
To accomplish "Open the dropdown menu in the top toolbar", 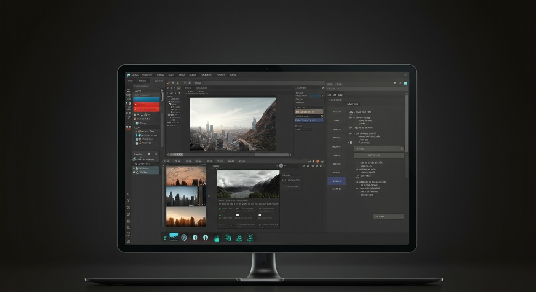I will 199,83.
